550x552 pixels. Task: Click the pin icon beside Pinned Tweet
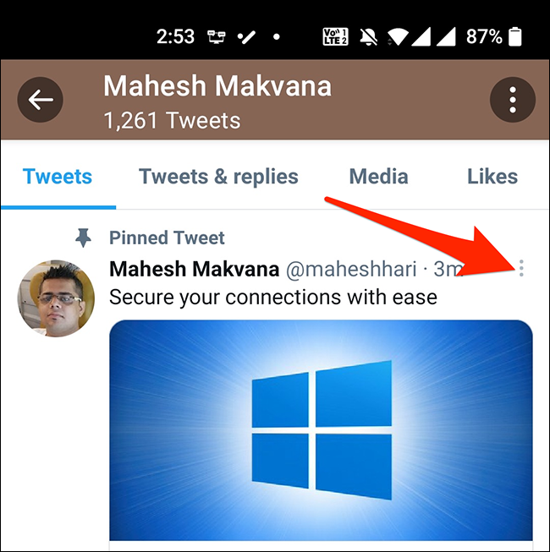(83, 238)
